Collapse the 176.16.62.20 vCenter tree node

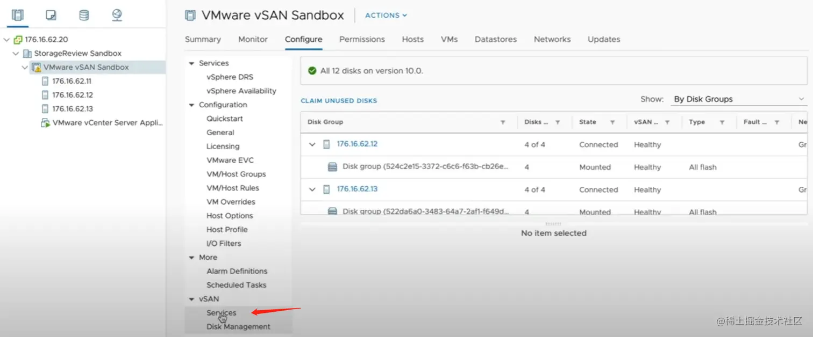point(6,39)
